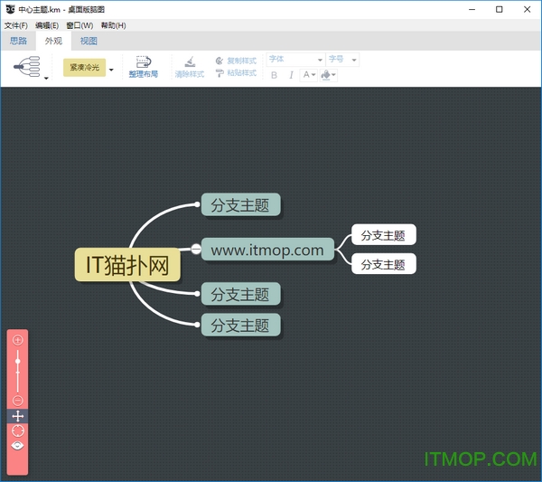Open the 字体 font family dropdown
The image size is (542, 482).
[295, 60]
